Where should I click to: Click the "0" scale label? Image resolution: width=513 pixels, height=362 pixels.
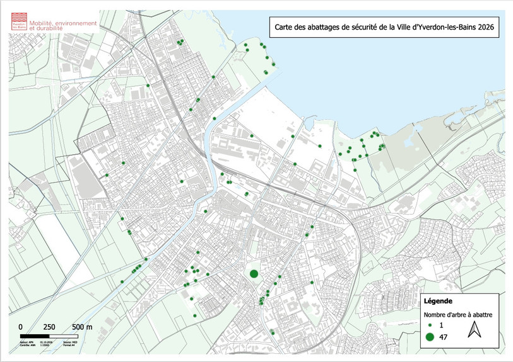pos(21,327)
